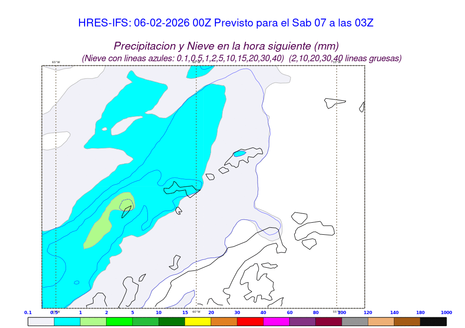Click the cyan swatch in the color legend

[x=67, y=322]
